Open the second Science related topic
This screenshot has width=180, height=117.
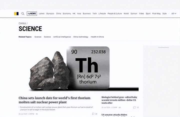tap(47, 37)
